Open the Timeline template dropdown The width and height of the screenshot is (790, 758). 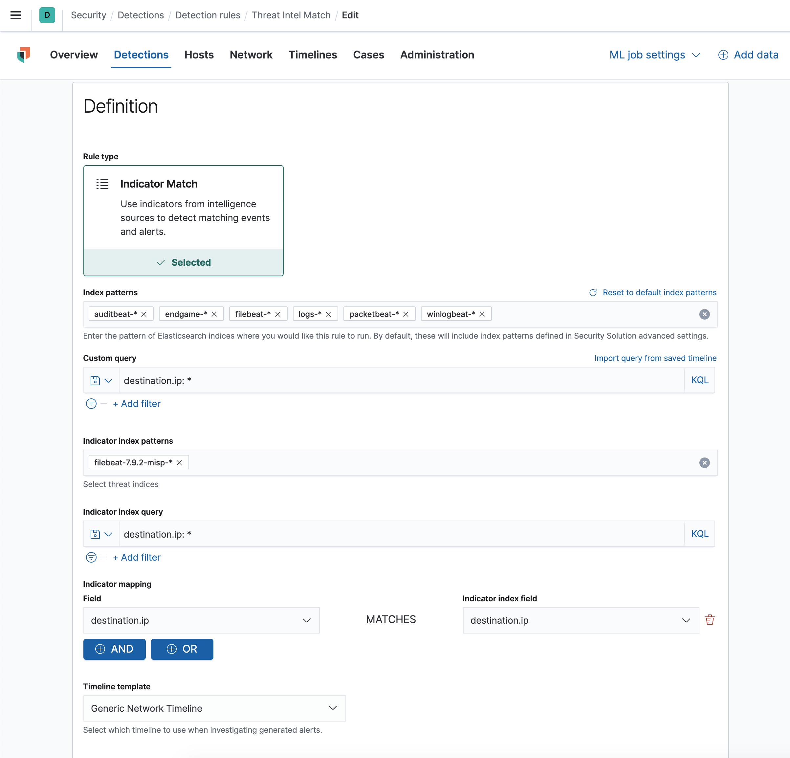pyautogui.click(x=214, y=708)
